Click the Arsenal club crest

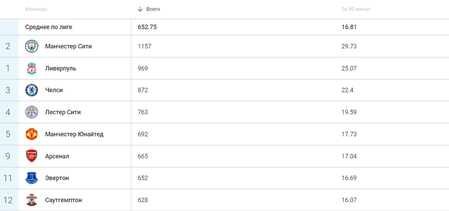pos(32,156)
